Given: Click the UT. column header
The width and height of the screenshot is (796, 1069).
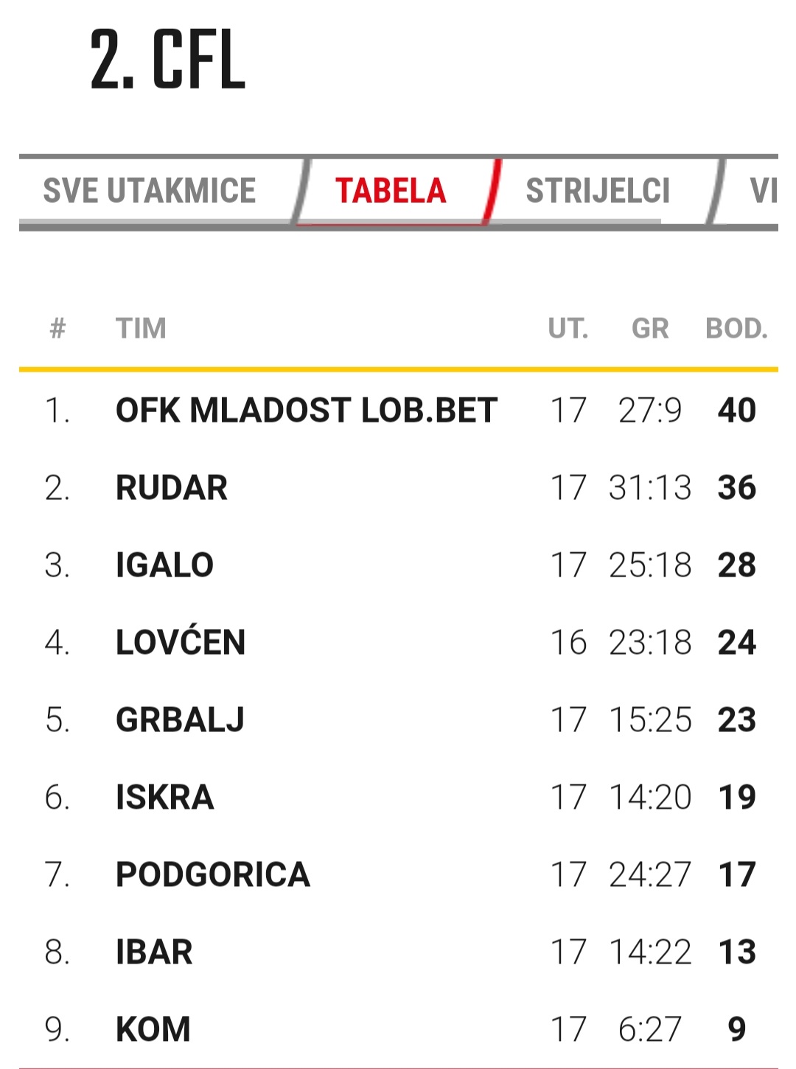Looking at the screenshot, I should (x=568, y=329).
